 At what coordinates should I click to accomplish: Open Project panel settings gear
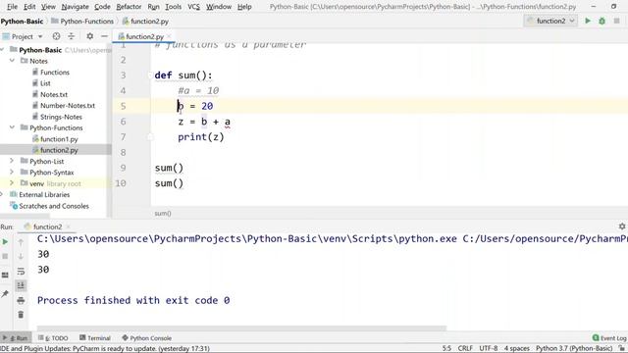pos(89,36)
